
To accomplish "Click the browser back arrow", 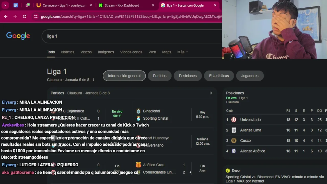I will click(x=6, y=16).
